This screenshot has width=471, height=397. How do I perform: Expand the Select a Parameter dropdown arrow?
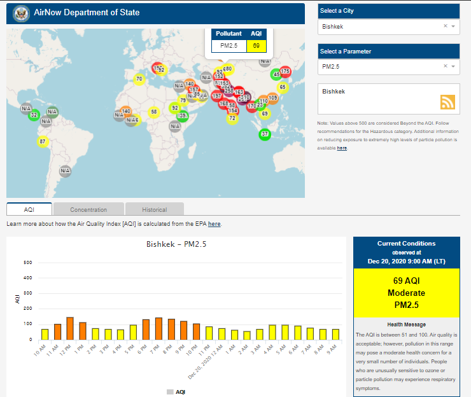[x=453, y=66]
